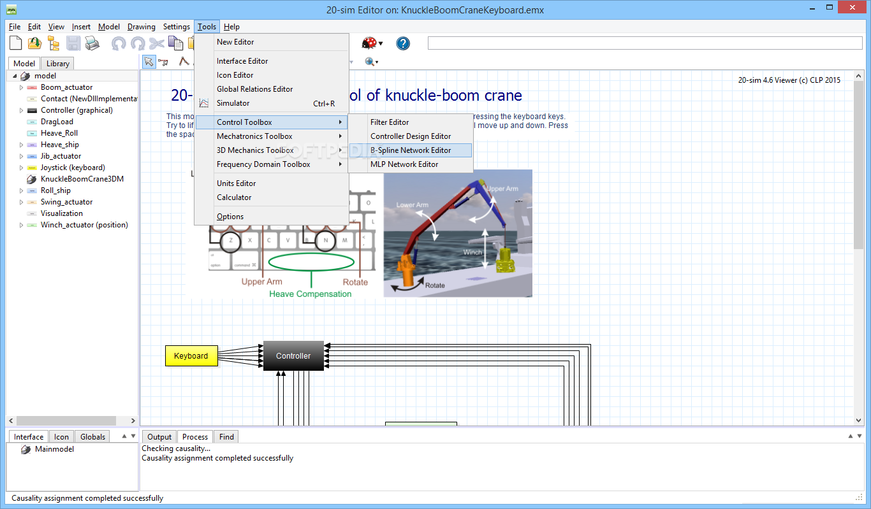Image resolution: width=871 pixels, height=509 pixels.
Task: Click the Copy icon in toolbar
Action: (176, 43)
